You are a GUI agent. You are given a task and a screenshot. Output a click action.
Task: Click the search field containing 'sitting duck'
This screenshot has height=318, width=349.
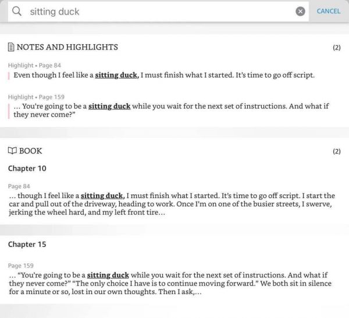pos(158,12)
